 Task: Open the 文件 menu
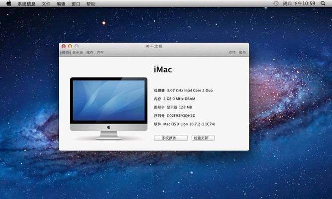[x=46, y=4]
